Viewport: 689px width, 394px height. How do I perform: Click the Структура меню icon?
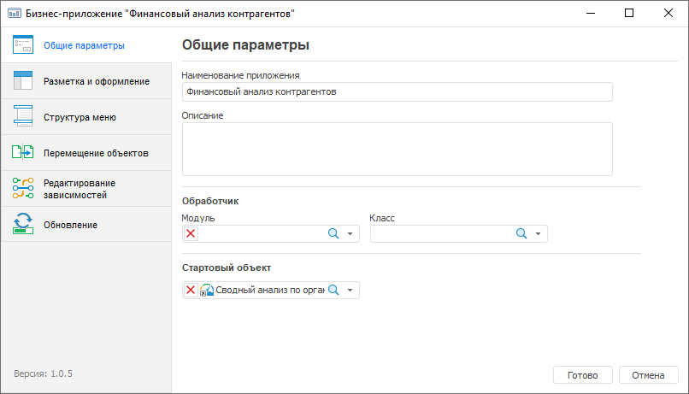point(23,117)
